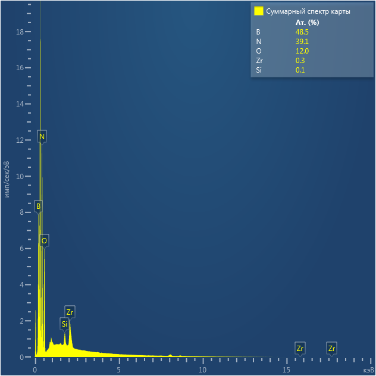Select the 5 tick label on the horizontal axis
Viewport: 376px width, 376px height.
tap(119, 370)
